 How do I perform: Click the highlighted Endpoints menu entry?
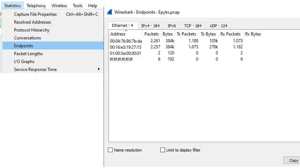click(53, 46)
